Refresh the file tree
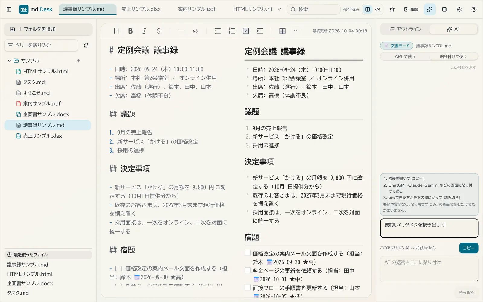This screenshot has height=302, width=483. [x=86, y=45]
